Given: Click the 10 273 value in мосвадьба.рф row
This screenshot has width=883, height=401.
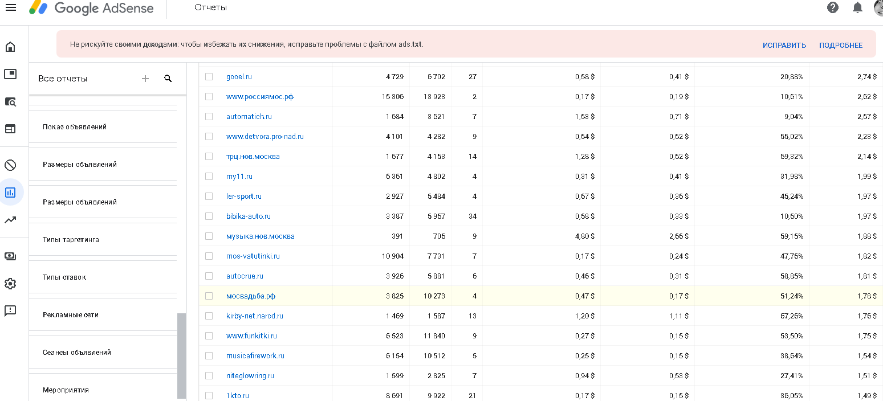Looking at the screenshot, I should [x=435, y=296].
